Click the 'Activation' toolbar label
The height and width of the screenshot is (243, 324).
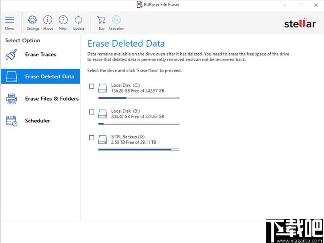[x=116, y=29]
